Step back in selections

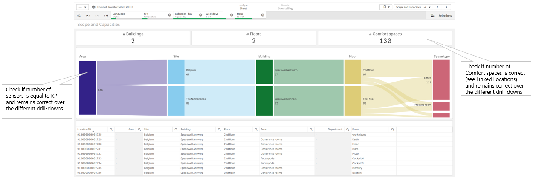click(88, 15)
